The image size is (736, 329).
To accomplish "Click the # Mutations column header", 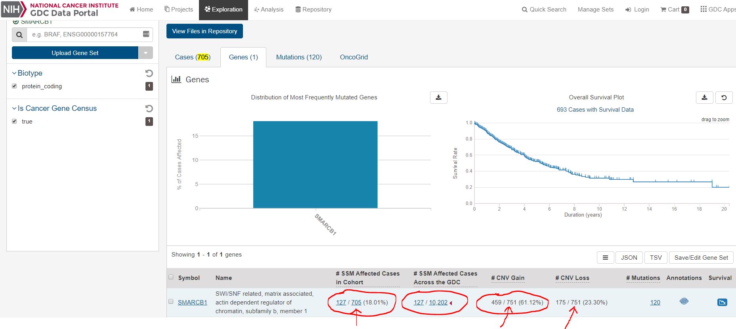I will (643, 278).
